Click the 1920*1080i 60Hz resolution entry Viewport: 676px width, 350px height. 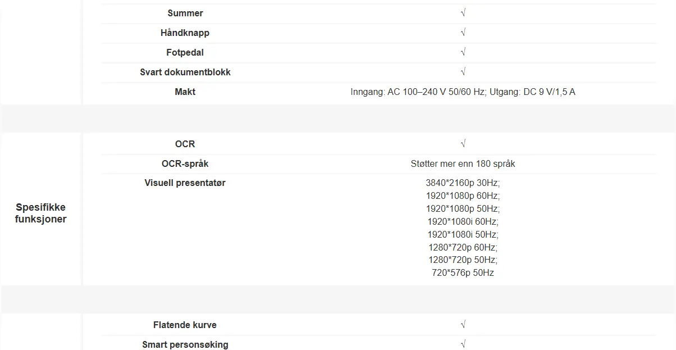coord(463,221)
